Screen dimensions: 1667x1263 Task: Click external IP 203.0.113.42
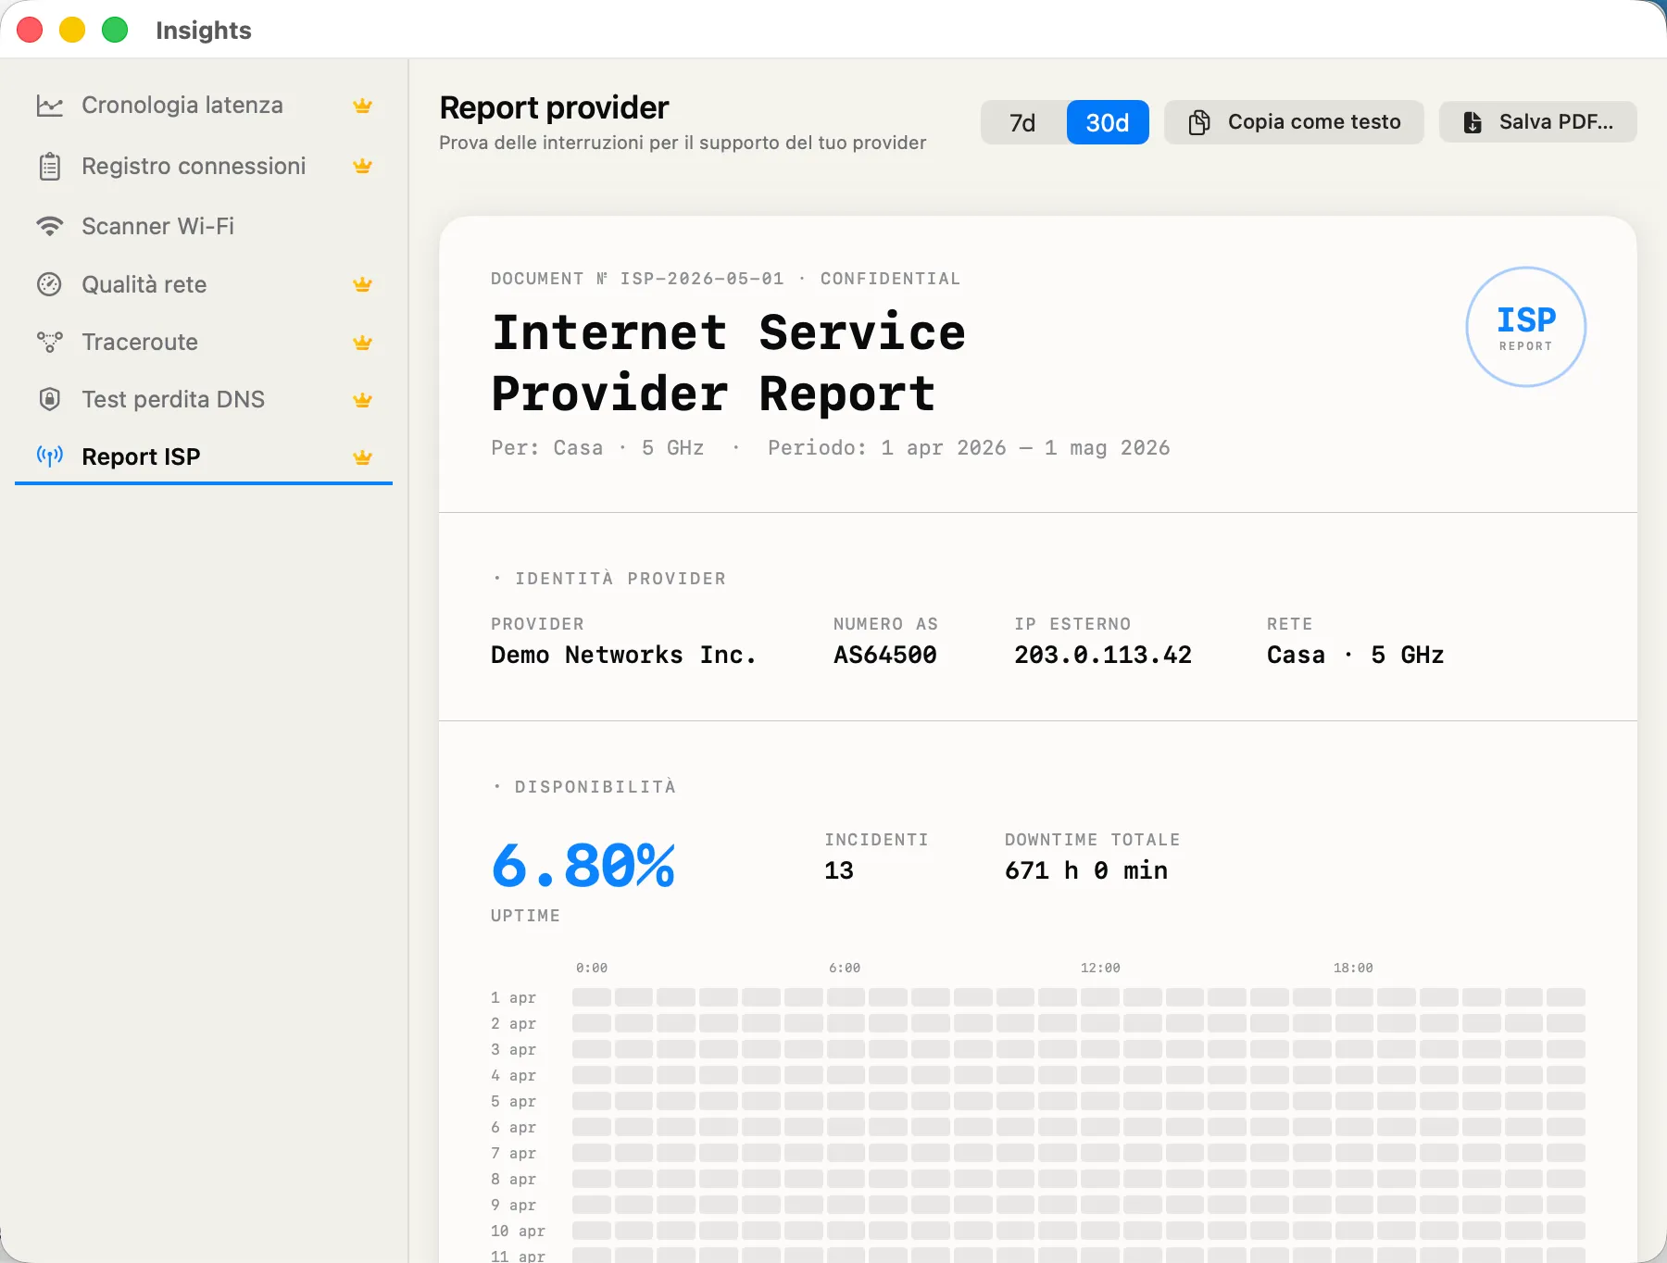coord(1103,655)
